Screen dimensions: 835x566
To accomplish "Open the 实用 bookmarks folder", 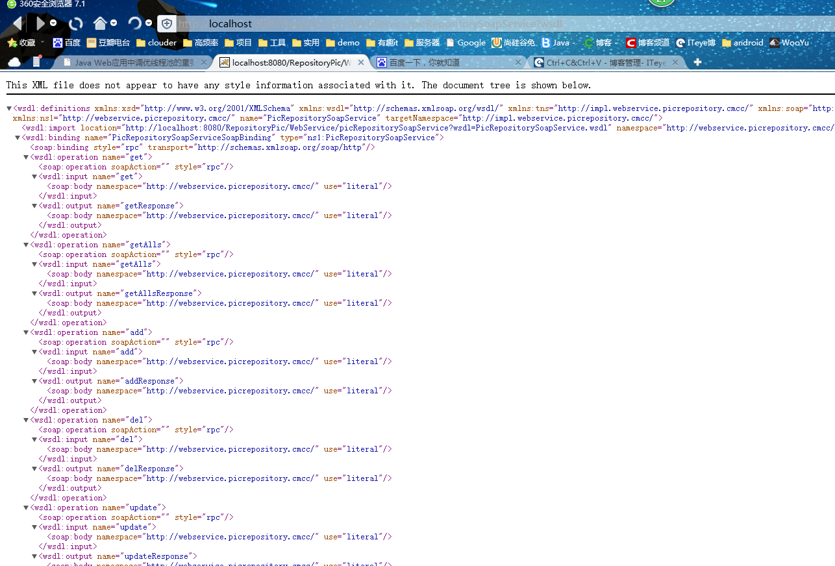I will tap(306, 42).
